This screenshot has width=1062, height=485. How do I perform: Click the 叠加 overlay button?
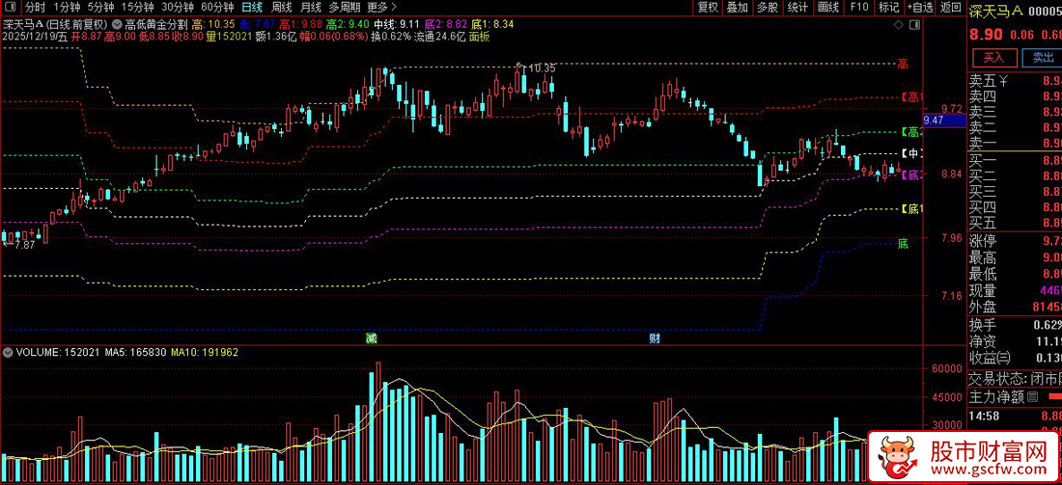point(737,8)
